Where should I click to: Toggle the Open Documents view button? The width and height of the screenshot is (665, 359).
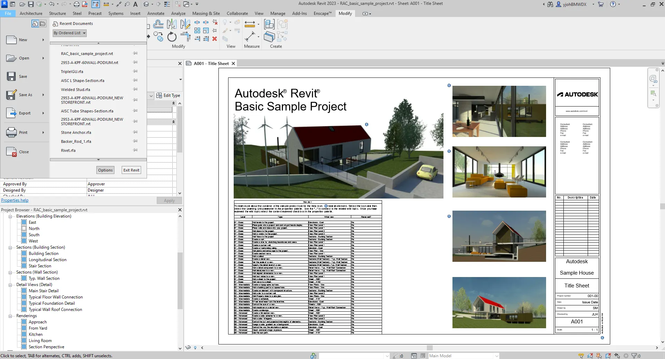click(43, 24)
